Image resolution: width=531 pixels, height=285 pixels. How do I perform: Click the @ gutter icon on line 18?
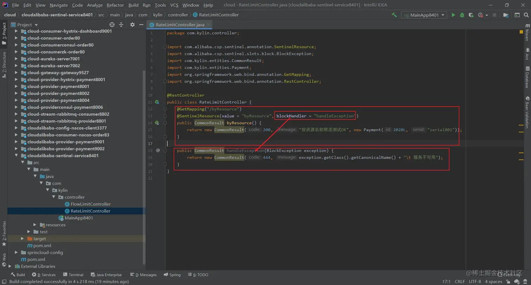[x=158, y=150]
